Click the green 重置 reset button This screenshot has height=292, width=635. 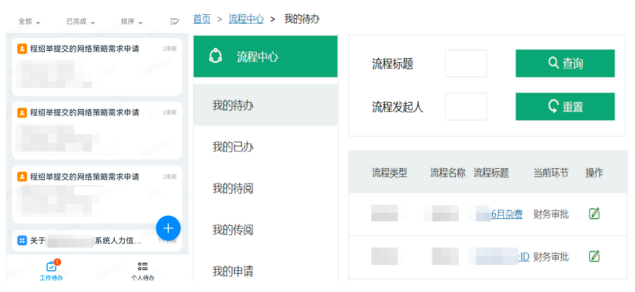pos(565,107)
